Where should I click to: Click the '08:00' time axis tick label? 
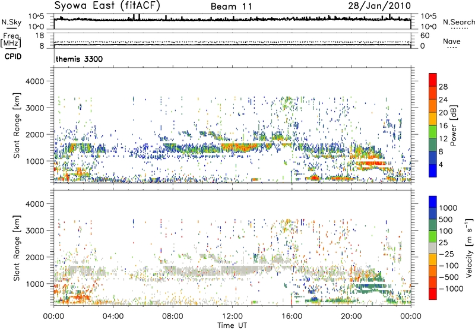coord(173,317)
